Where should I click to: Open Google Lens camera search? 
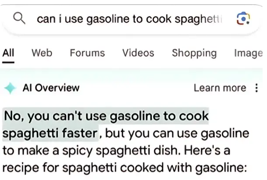pyautogui.click(x=243, y=18)
